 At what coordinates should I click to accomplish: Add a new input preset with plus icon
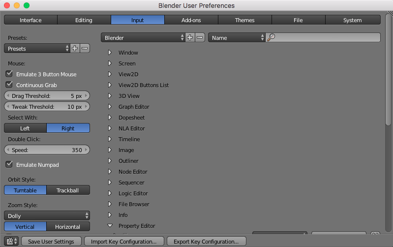click(75, 48)
